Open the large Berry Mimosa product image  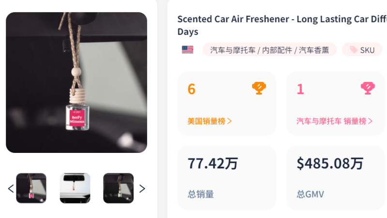click(76, 82)
